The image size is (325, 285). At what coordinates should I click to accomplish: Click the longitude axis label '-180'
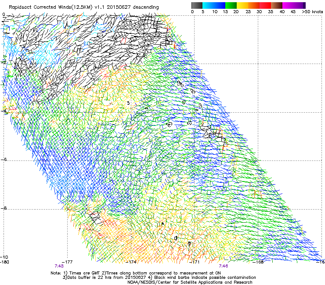point(4,262)
